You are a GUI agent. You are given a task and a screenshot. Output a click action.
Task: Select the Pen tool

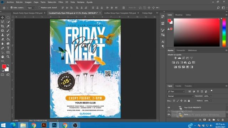click(x=2, y=48)
